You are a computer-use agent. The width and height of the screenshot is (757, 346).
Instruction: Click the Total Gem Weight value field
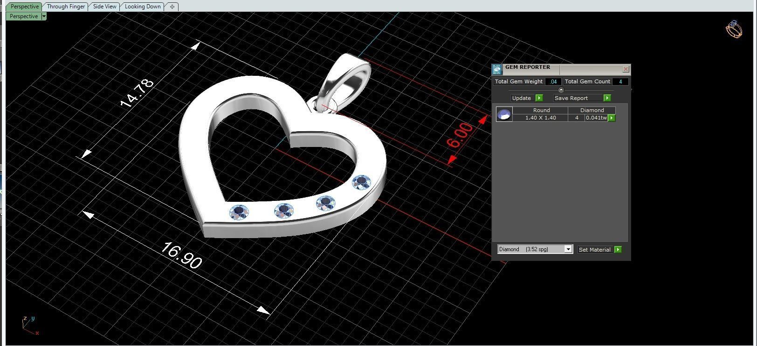point(553,81)
